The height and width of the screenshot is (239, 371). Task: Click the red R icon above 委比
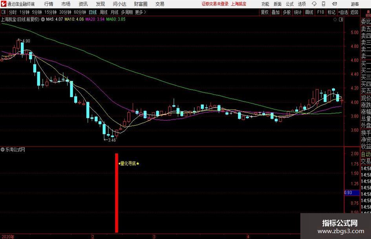click(368, 13)
